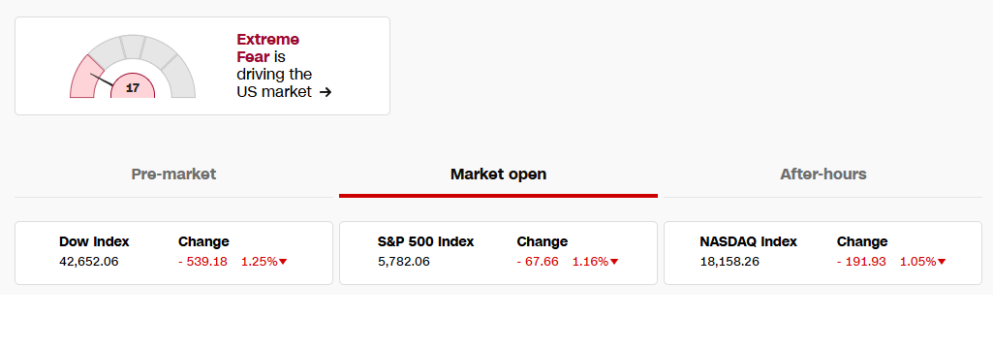
Task: Click the arrow after US market
Action: 326,92
